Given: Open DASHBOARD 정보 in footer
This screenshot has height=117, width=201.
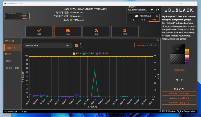Looking at the screenshot, I should click(x=11, y=112).
